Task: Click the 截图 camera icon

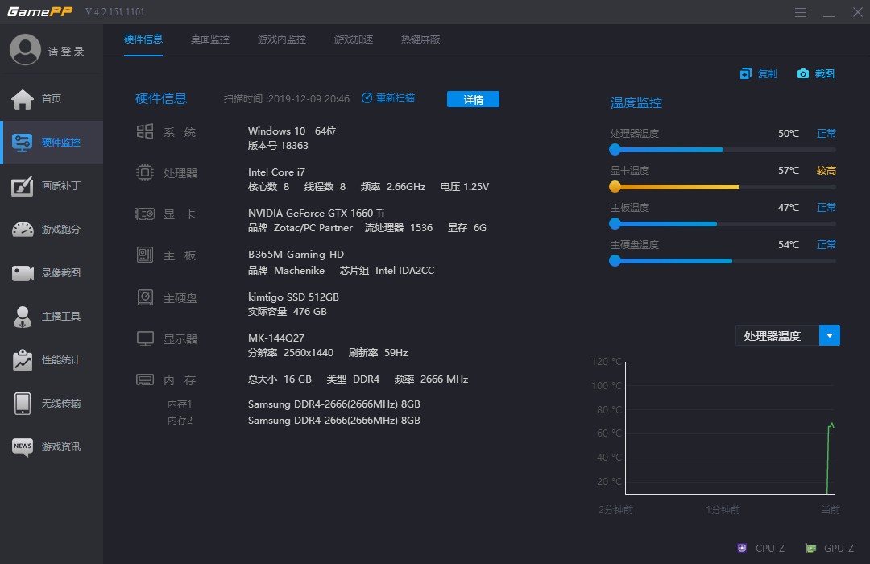Action: tap(803, 74)
